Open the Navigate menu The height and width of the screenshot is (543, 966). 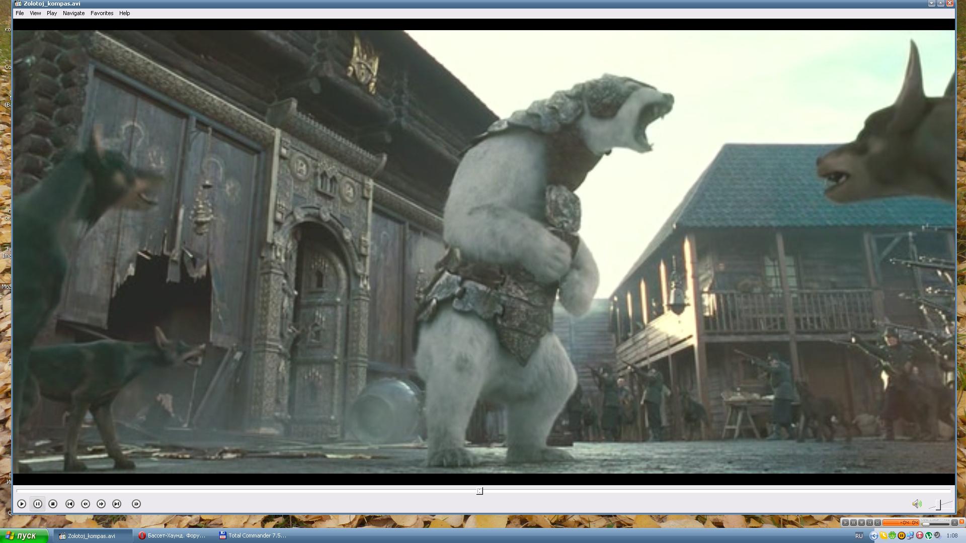pos(73,13)
